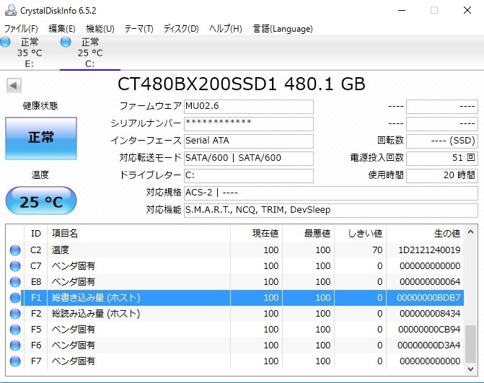Click the status orb on row F5
Screen dimensions: 484x383
point(15,330)
